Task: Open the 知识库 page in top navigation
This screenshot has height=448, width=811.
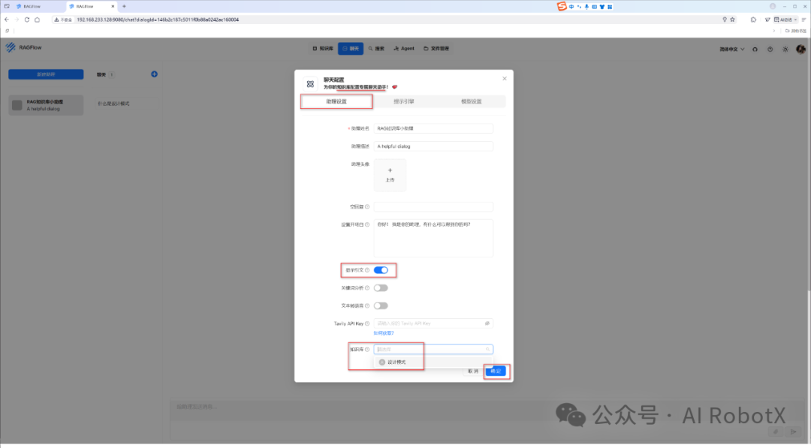Action: [323, 49]
